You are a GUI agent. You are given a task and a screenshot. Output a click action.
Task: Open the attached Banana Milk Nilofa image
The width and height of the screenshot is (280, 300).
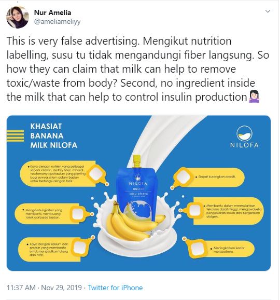[x=138, y=193]
